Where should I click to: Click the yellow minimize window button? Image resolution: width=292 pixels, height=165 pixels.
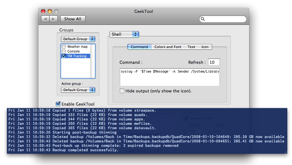pyautogui.click(x=50, y=11)
